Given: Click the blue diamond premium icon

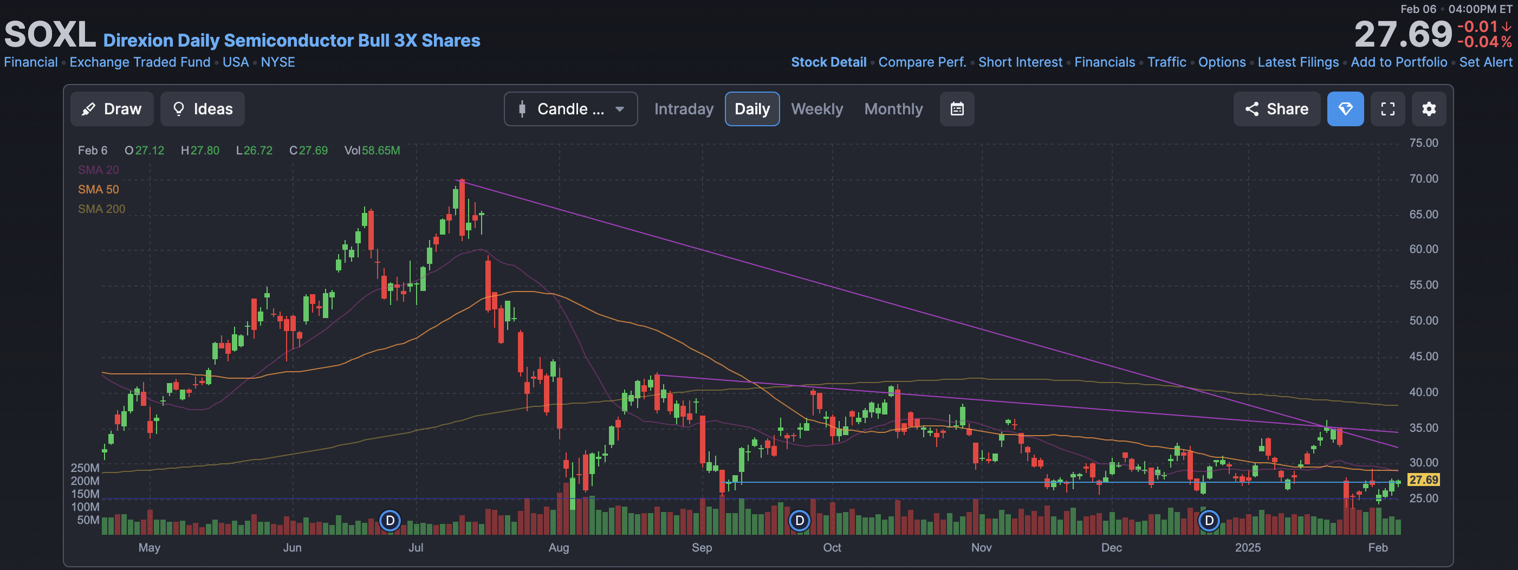Looking at the screenshot, I should click(x=1345, y=109).
